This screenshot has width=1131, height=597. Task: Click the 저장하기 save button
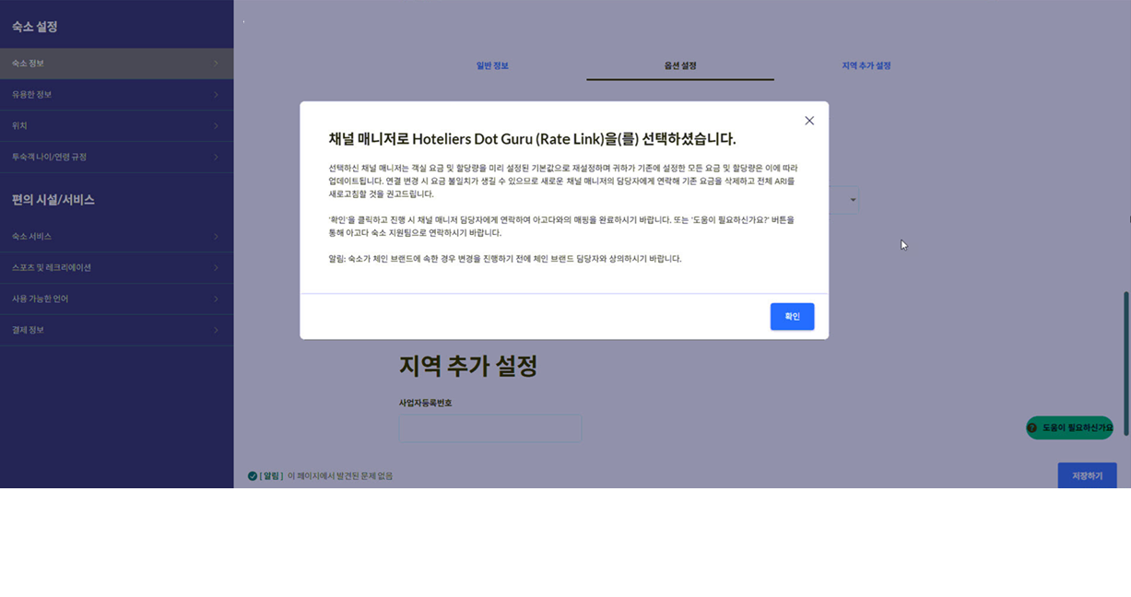pyautogui.click(x=1087, y=475)
